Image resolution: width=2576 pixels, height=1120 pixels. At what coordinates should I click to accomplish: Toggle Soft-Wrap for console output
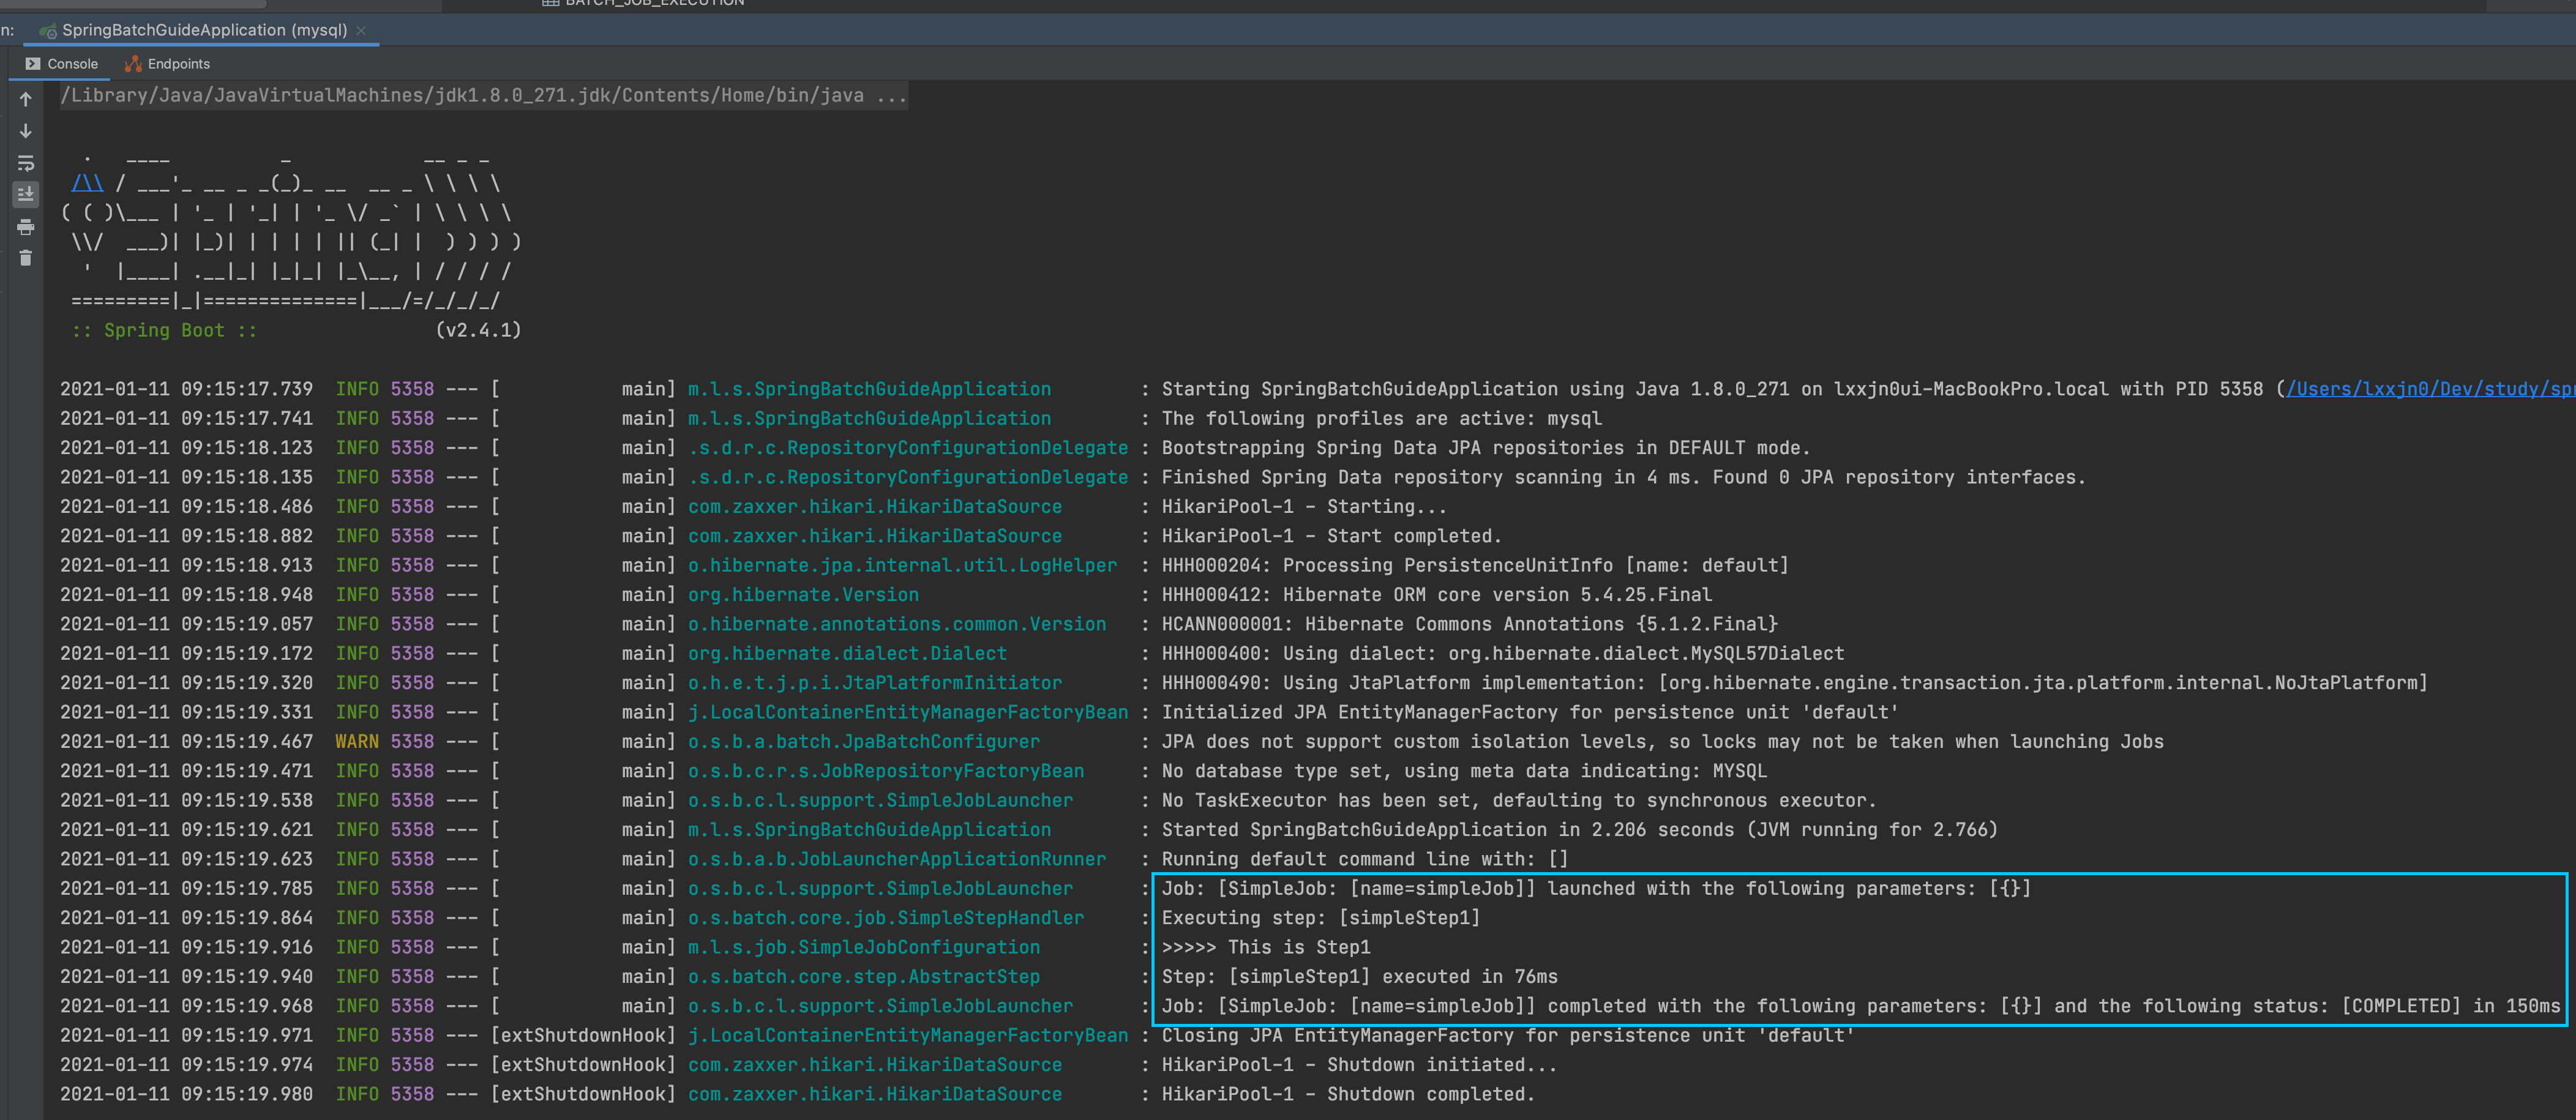pyautogui.click(x=26, y=163)
